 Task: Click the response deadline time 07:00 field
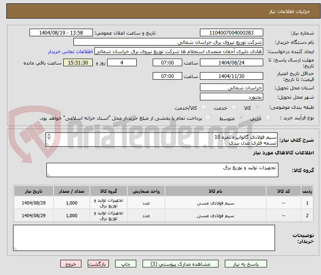click(x=167, y=63)
